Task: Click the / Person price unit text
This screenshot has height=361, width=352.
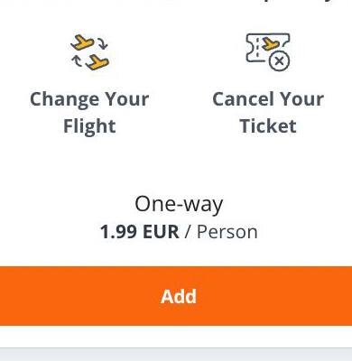Action: click(221, 232)
